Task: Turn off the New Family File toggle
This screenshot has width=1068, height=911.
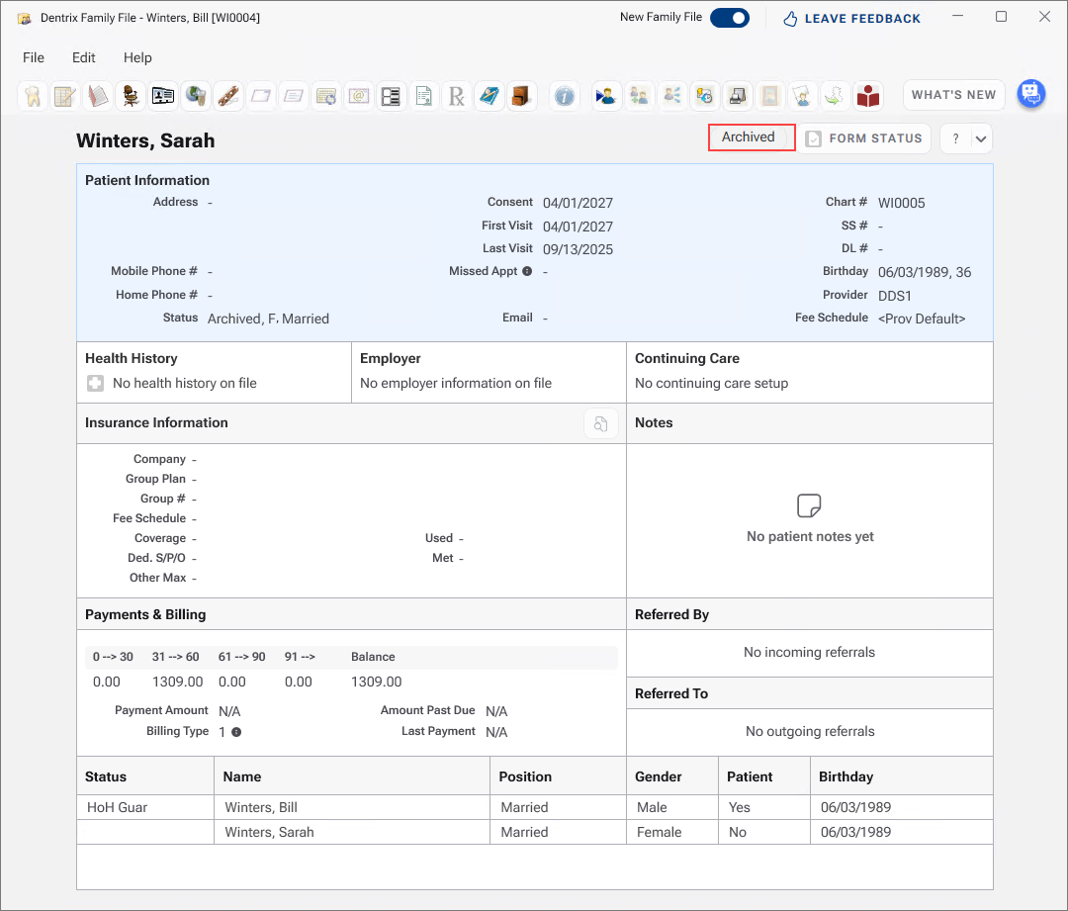Action: pyautogui.click(x=730, y=18)
